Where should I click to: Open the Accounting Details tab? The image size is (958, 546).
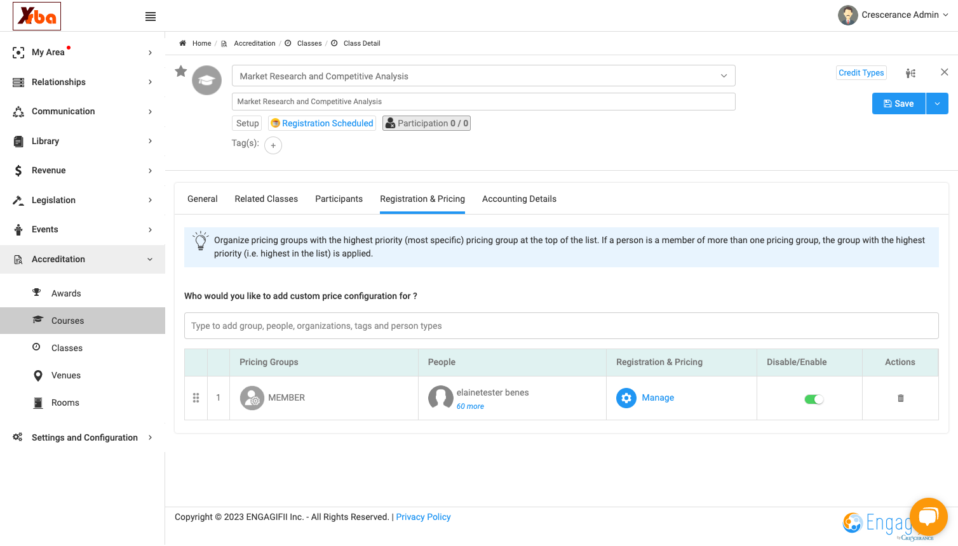click(519, 199)
